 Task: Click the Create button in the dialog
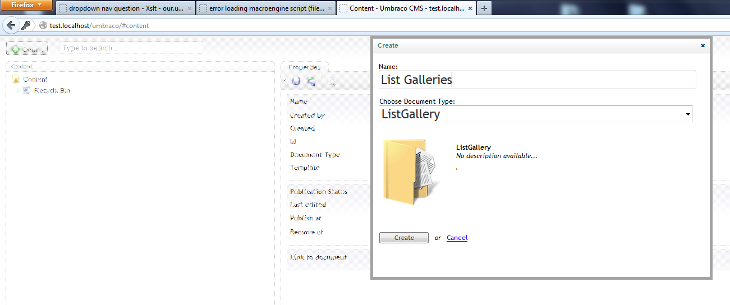404,238
